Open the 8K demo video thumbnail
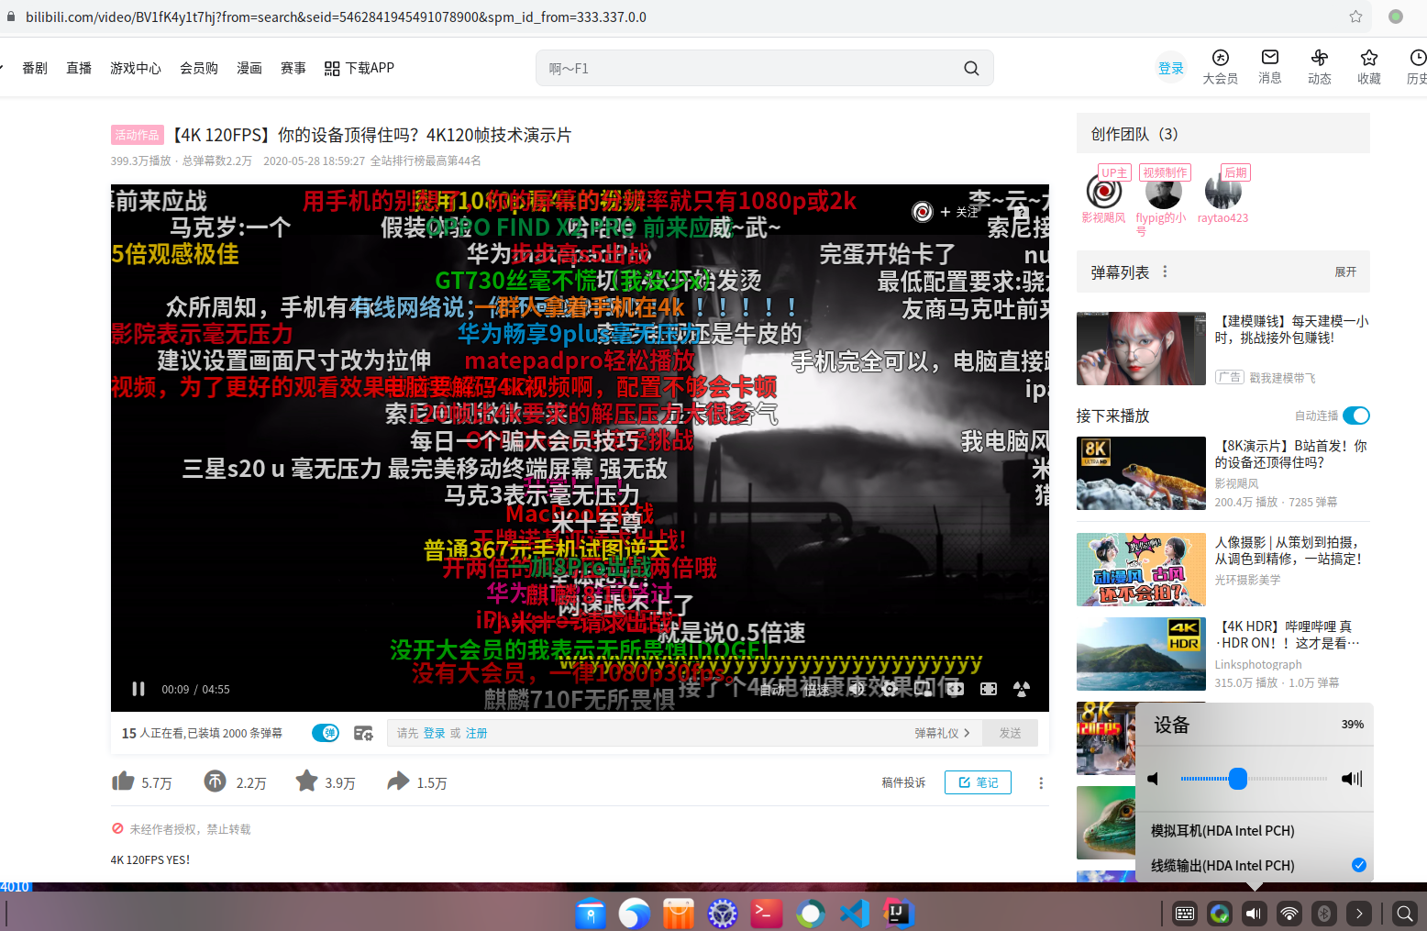The image size is (1427, 931). [x=1140, y=472]
